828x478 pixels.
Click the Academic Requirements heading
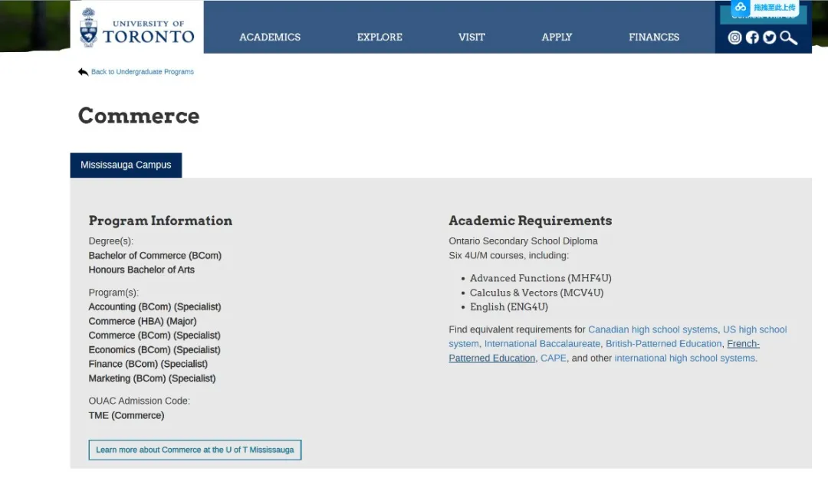point(531,221)
